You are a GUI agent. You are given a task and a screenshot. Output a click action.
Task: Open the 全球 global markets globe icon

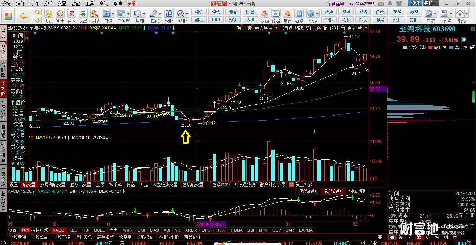310,14
